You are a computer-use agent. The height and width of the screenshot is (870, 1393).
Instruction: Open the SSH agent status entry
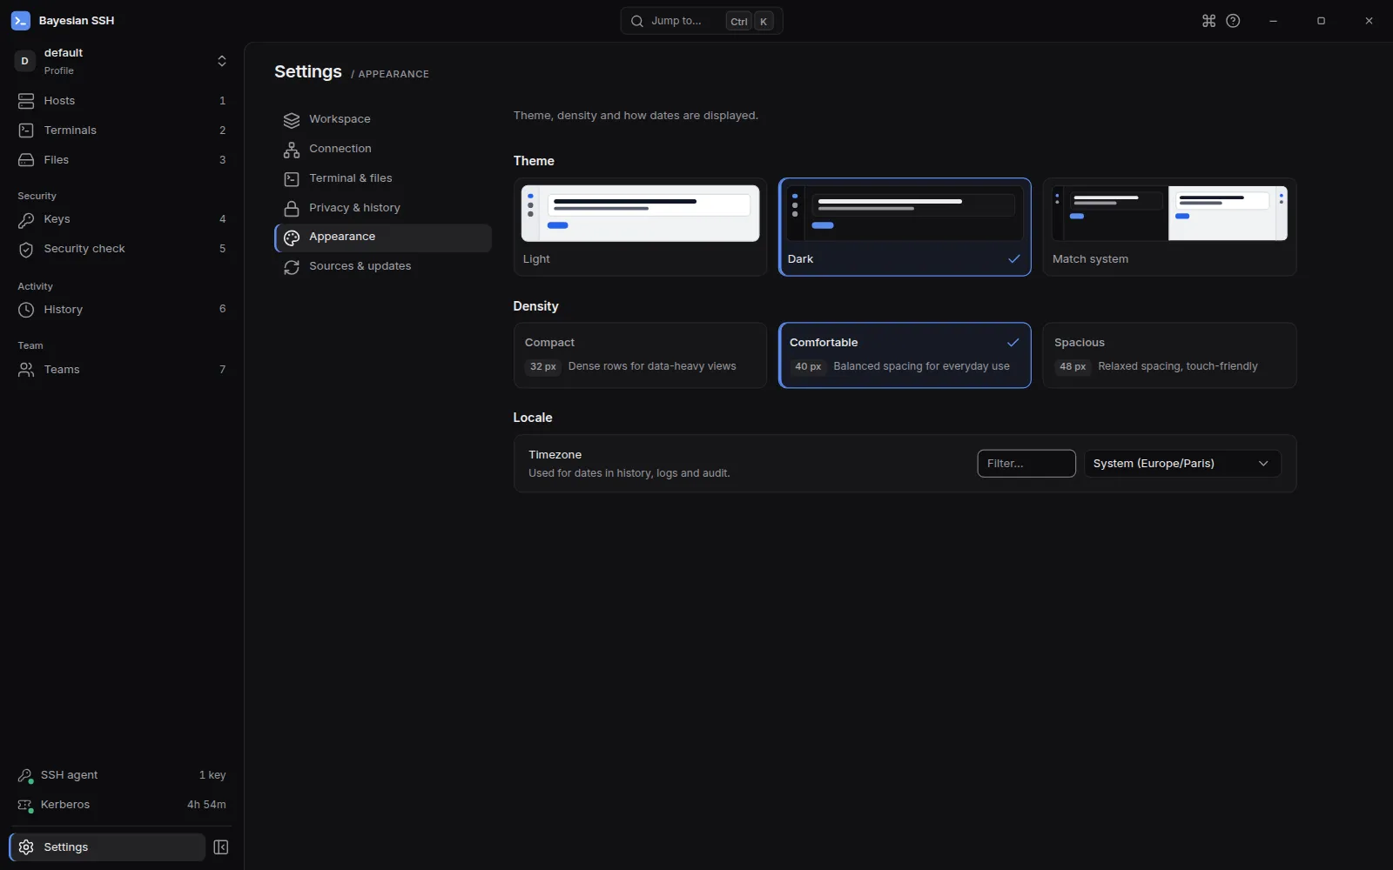122,775
